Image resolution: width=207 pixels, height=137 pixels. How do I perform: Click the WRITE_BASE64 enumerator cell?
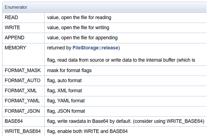(x=23, y=131)
